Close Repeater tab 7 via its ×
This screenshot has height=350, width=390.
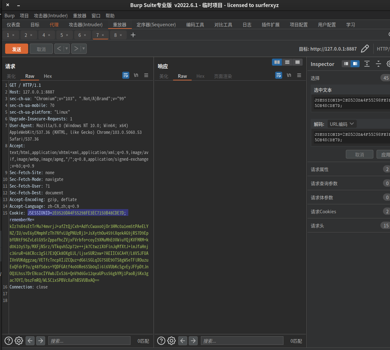(x=103, y=35)
